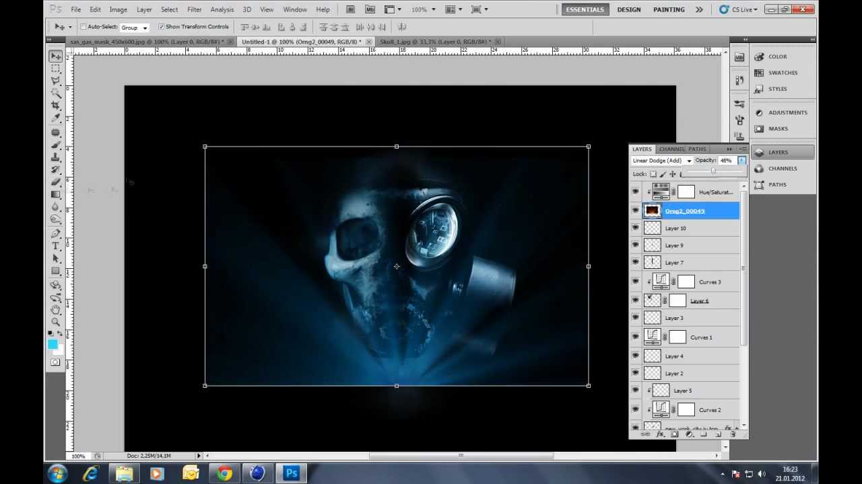The height and width of the screenshot is (484, 862).
Task: Open the Layers panel options menu
Action: [x=743, y=149]
